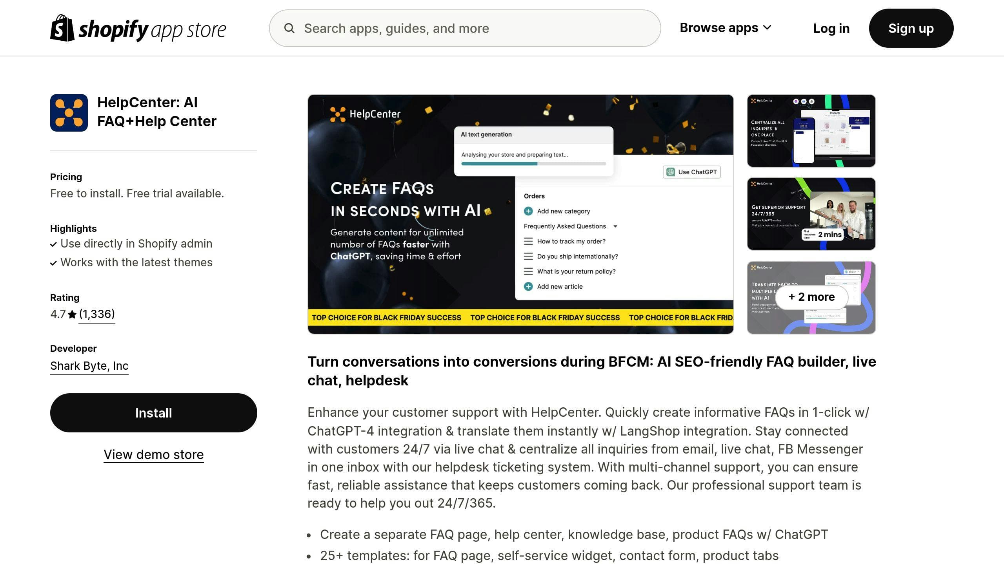Click the What is your return policy? row
This screenshot has height=564, width=1004.
point(570,271)
